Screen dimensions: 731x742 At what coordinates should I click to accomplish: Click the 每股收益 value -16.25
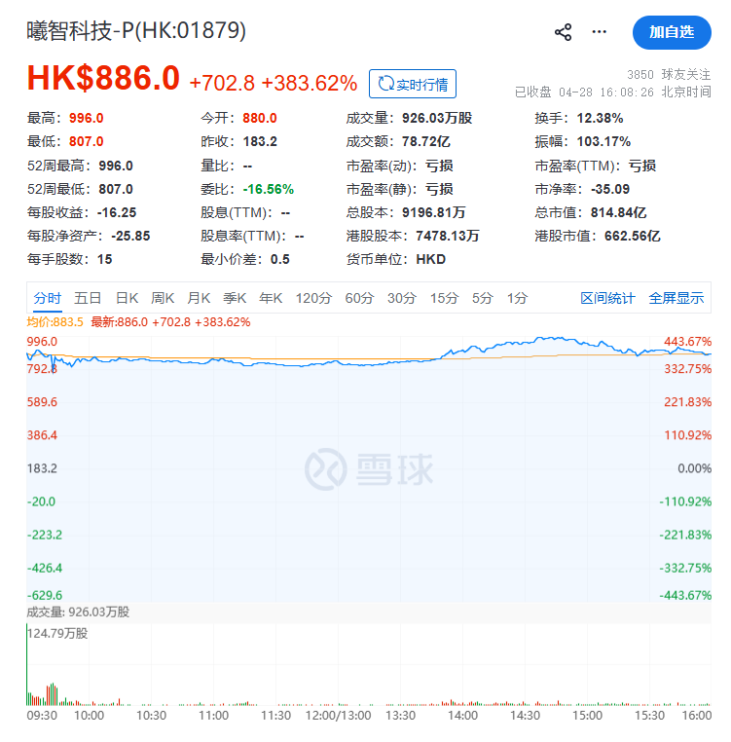[117, 212]
